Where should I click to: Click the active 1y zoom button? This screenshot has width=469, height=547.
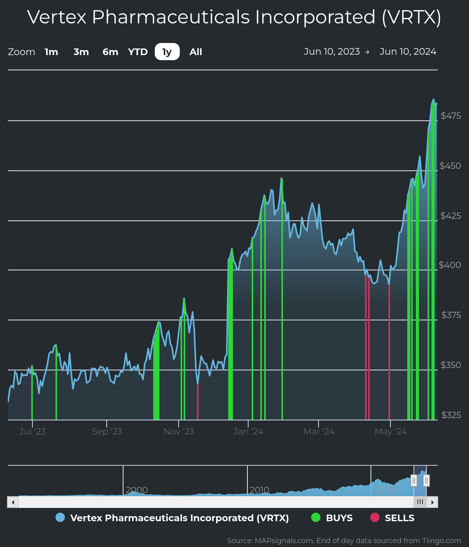pos(167,52)
